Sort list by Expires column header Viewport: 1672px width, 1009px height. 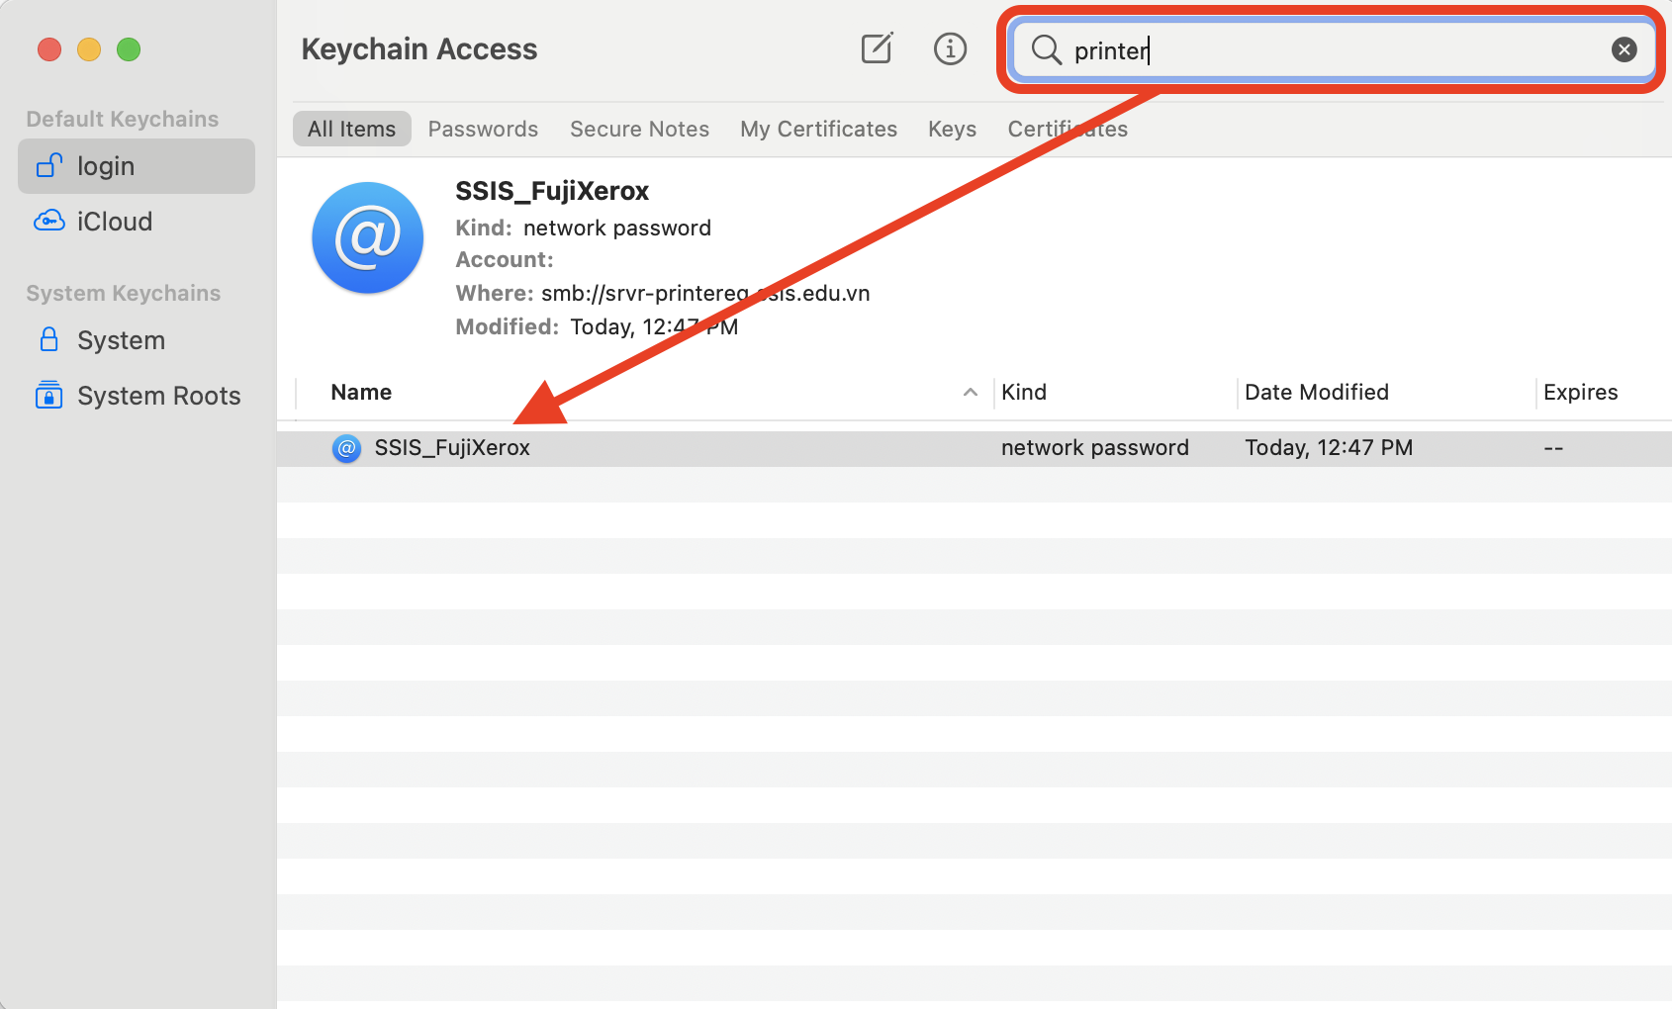tap(1580, 393)
